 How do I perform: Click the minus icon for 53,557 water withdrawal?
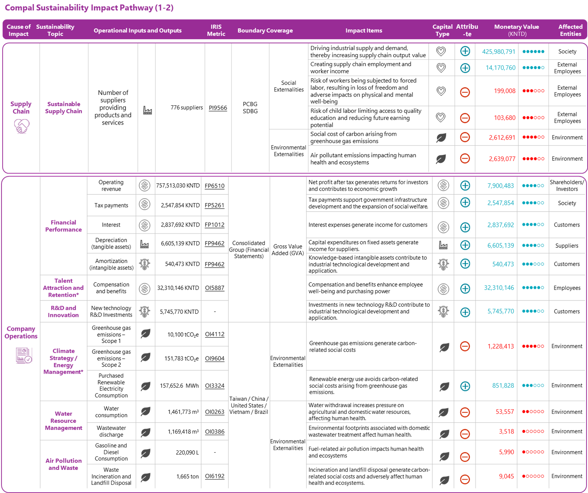(465, 412)
